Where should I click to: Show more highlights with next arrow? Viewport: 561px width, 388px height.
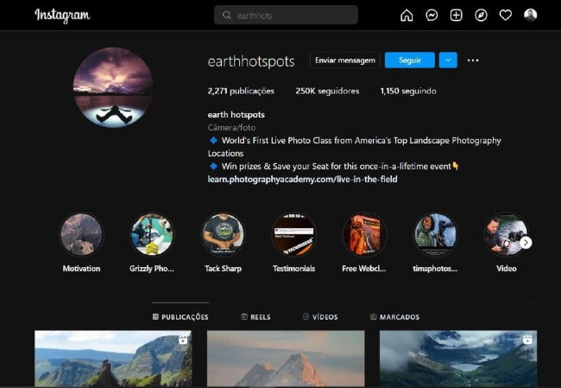[x=526, y=243]
